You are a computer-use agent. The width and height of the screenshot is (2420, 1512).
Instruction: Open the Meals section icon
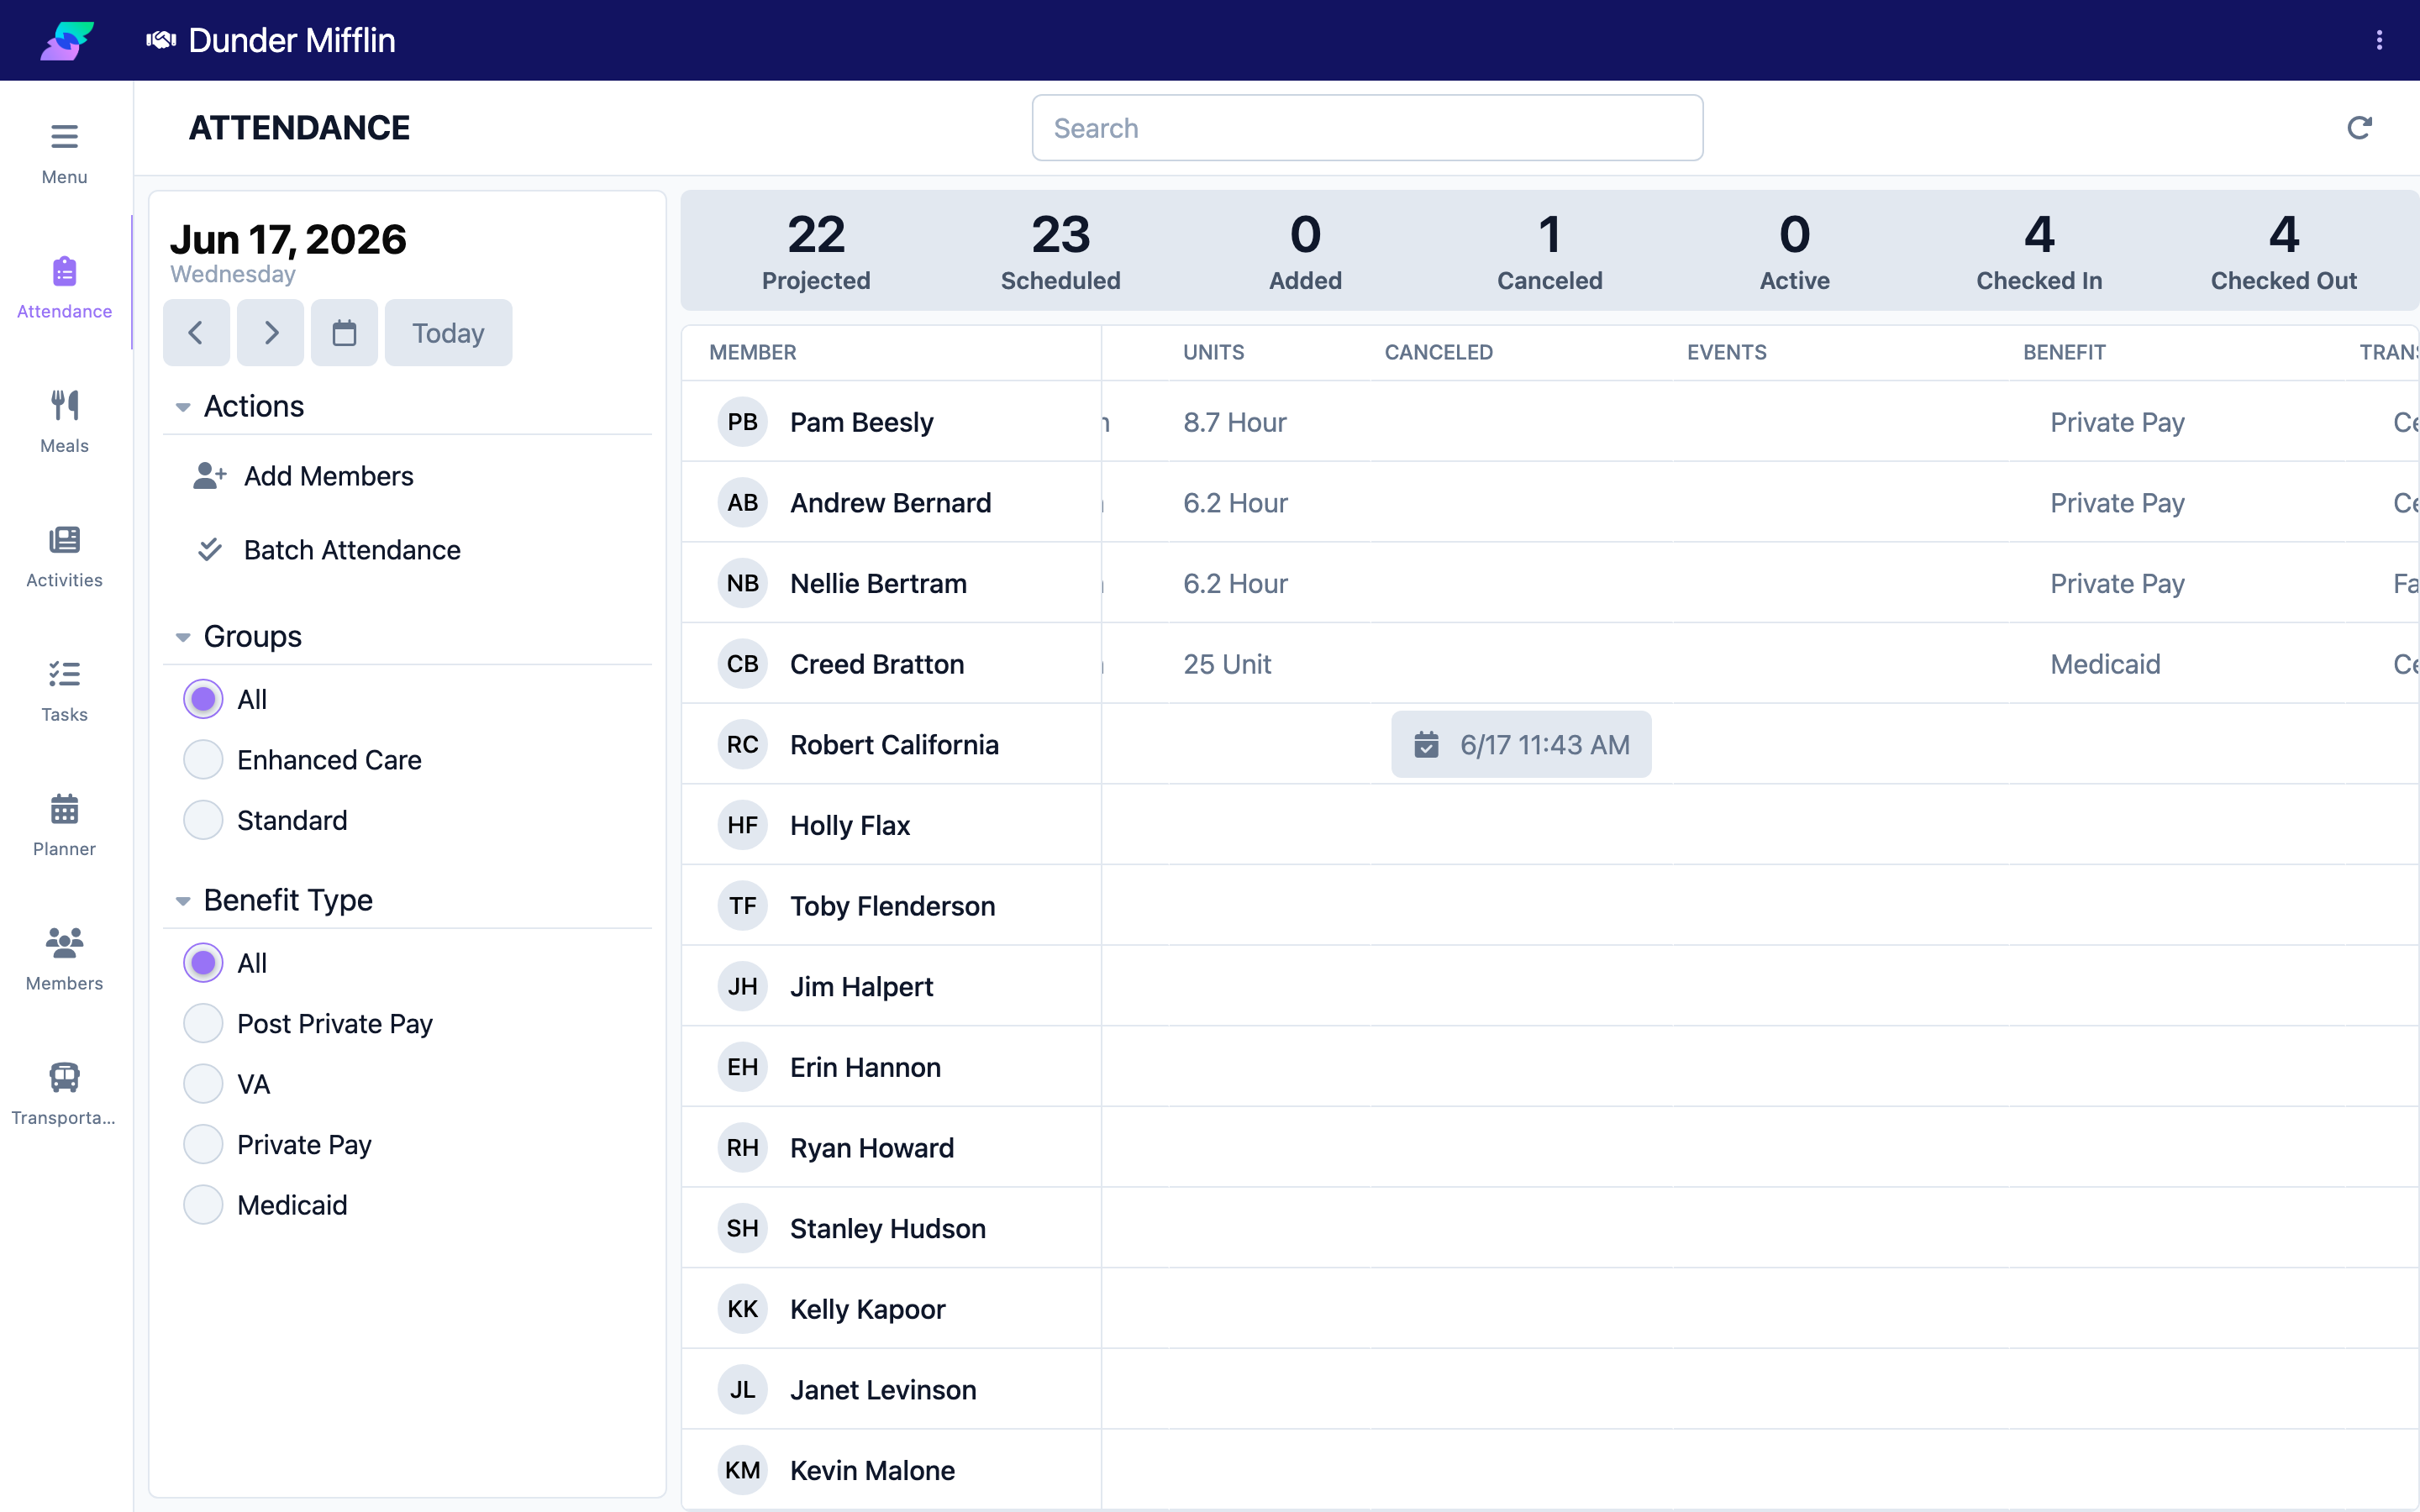click(x=64, y=405)
